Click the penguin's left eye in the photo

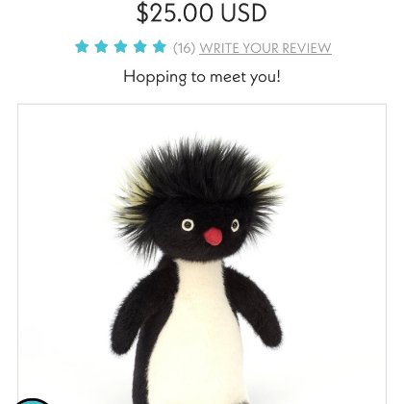[x=188, y=225]
